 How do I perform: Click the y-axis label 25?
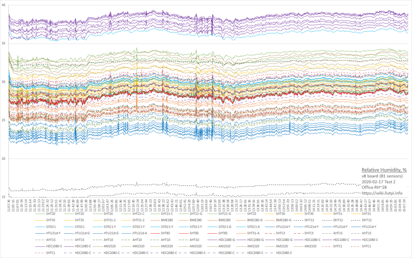pyautogui.click(x=3, y=120)
